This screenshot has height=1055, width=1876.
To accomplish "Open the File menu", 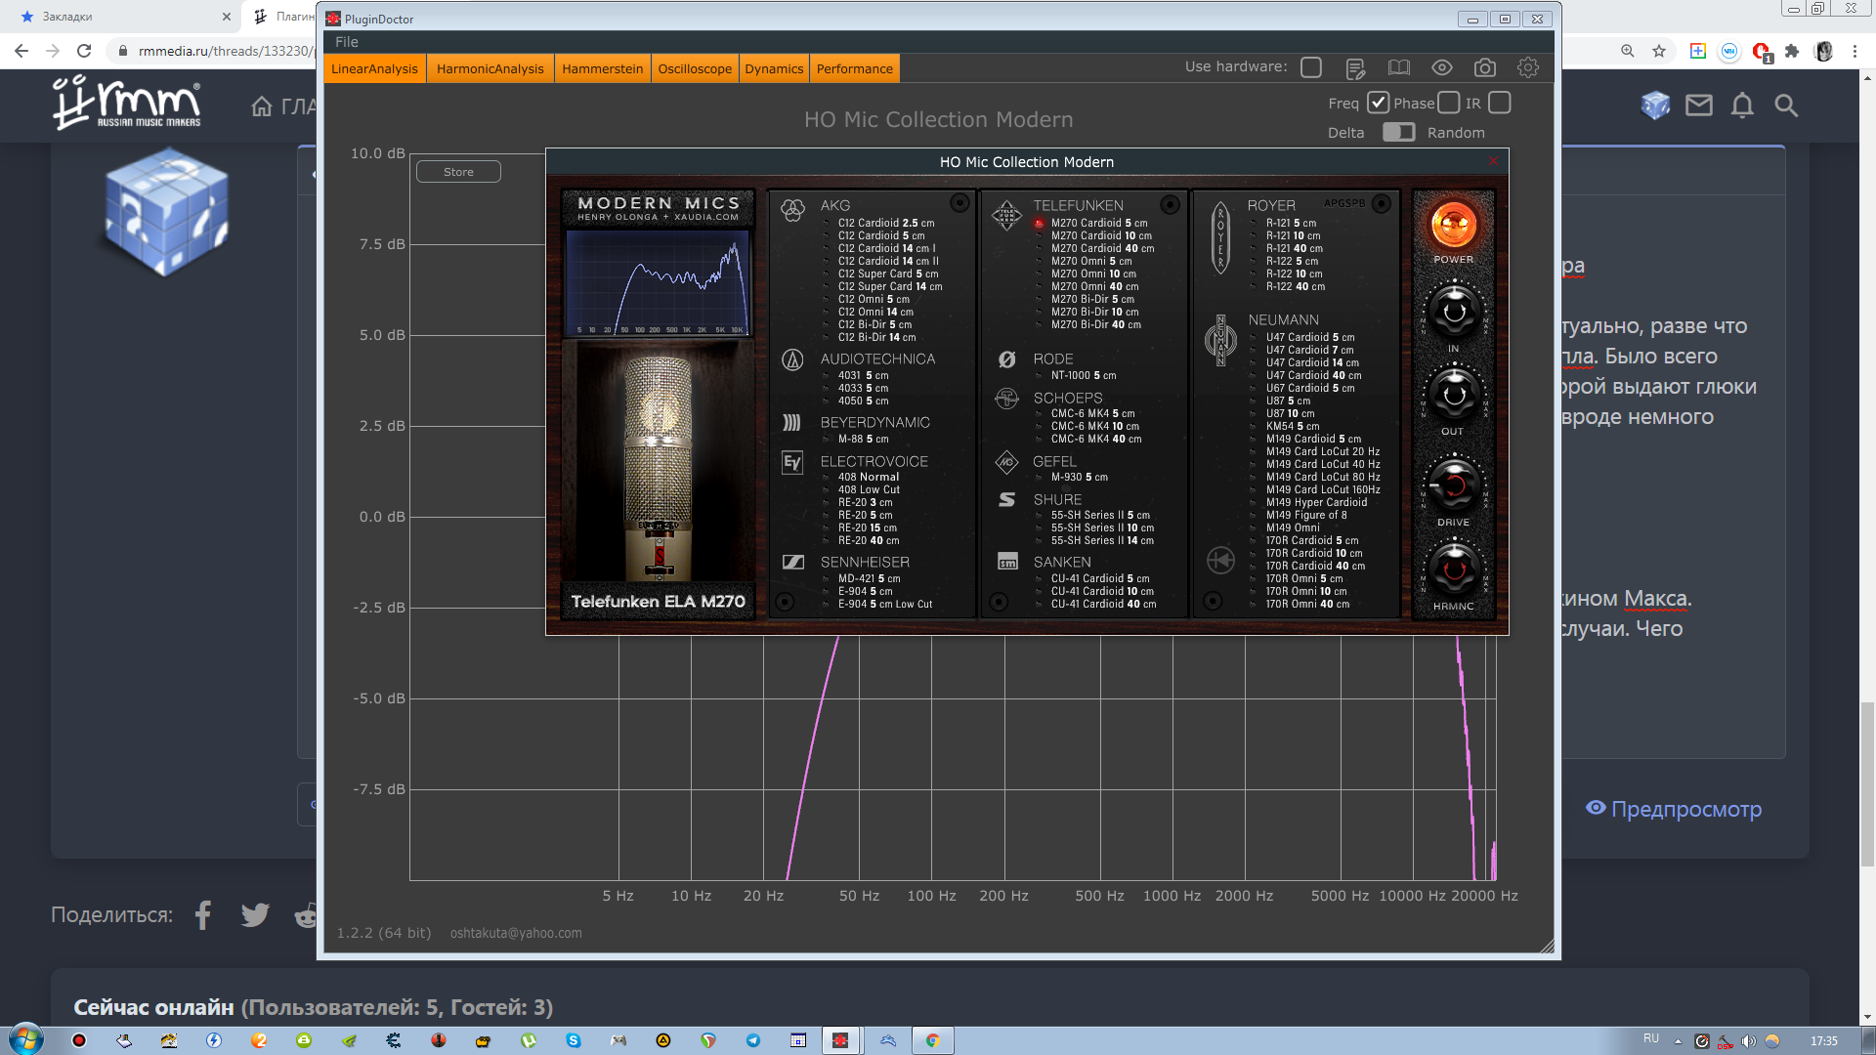I will (346, 42).
